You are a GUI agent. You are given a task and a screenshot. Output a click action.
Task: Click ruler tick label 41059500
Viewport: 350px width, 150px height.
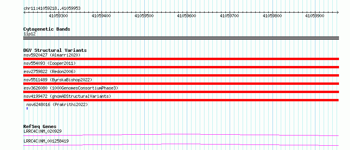[x=144, y=16]
